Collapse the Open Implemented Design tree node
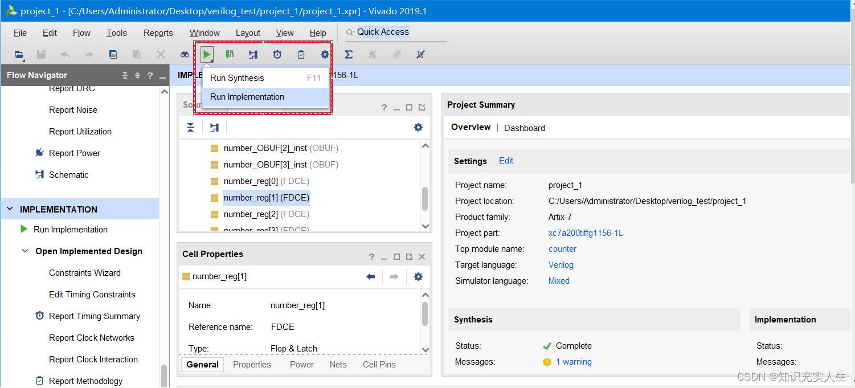The height and width of the screenshot is (388, 855). 25,251
